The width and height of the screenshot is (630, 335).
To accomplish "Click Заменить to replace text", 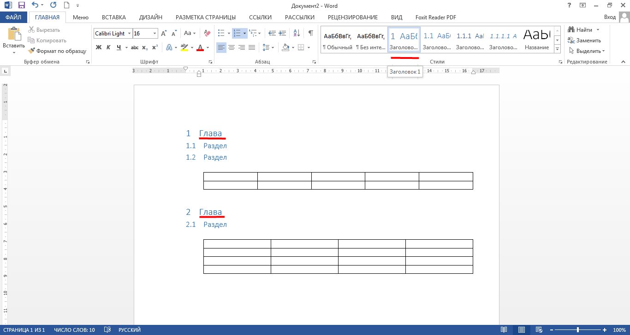I will [x=584, y=40].
